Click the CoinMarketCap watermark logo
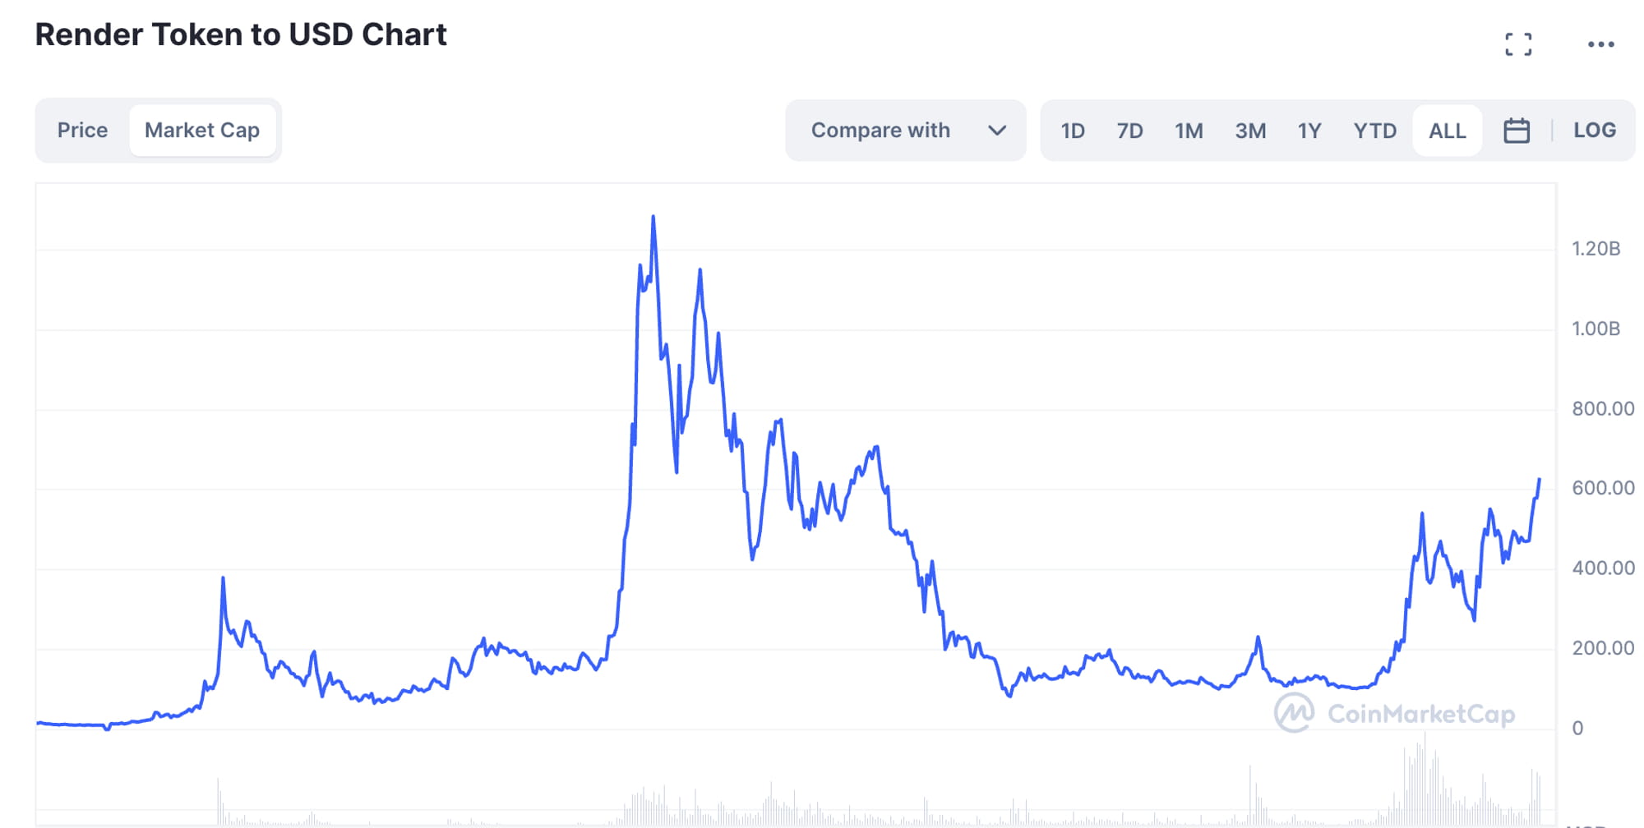Image resolution: width=1644 pixels, height=828 pixels. (1394, 713)
